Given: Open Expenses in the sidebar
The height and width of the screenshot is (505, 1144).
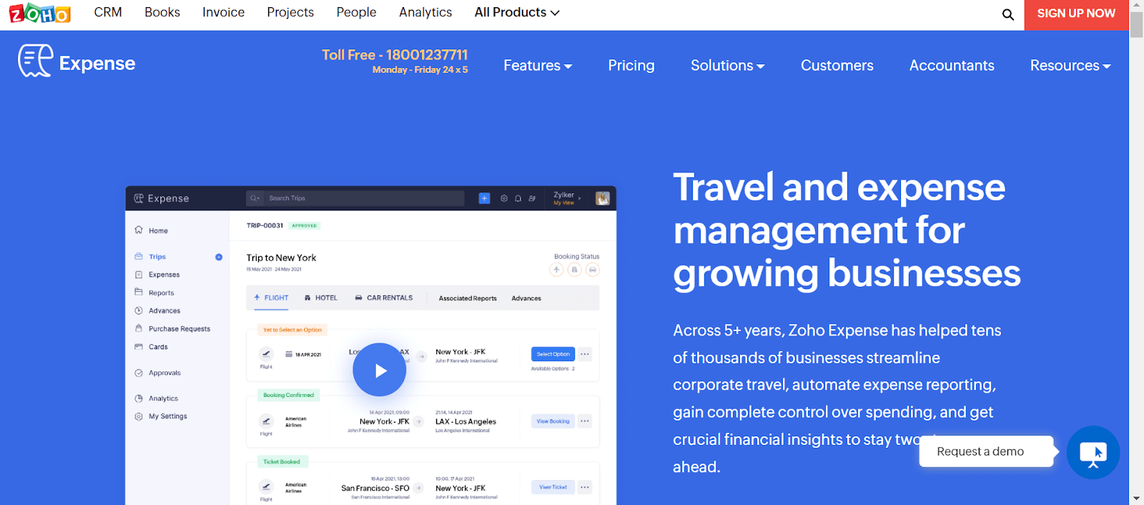Looking at the screenshot, I should (164, 275).
